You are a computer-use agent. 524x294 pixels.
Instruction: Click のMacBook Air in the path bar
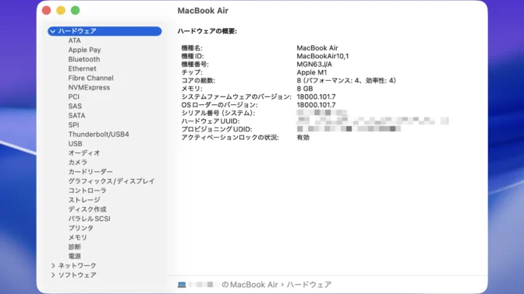[250, 285]
